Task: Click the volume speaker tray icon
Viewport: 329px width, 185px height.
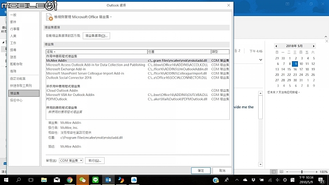Action: pos(278,180)
